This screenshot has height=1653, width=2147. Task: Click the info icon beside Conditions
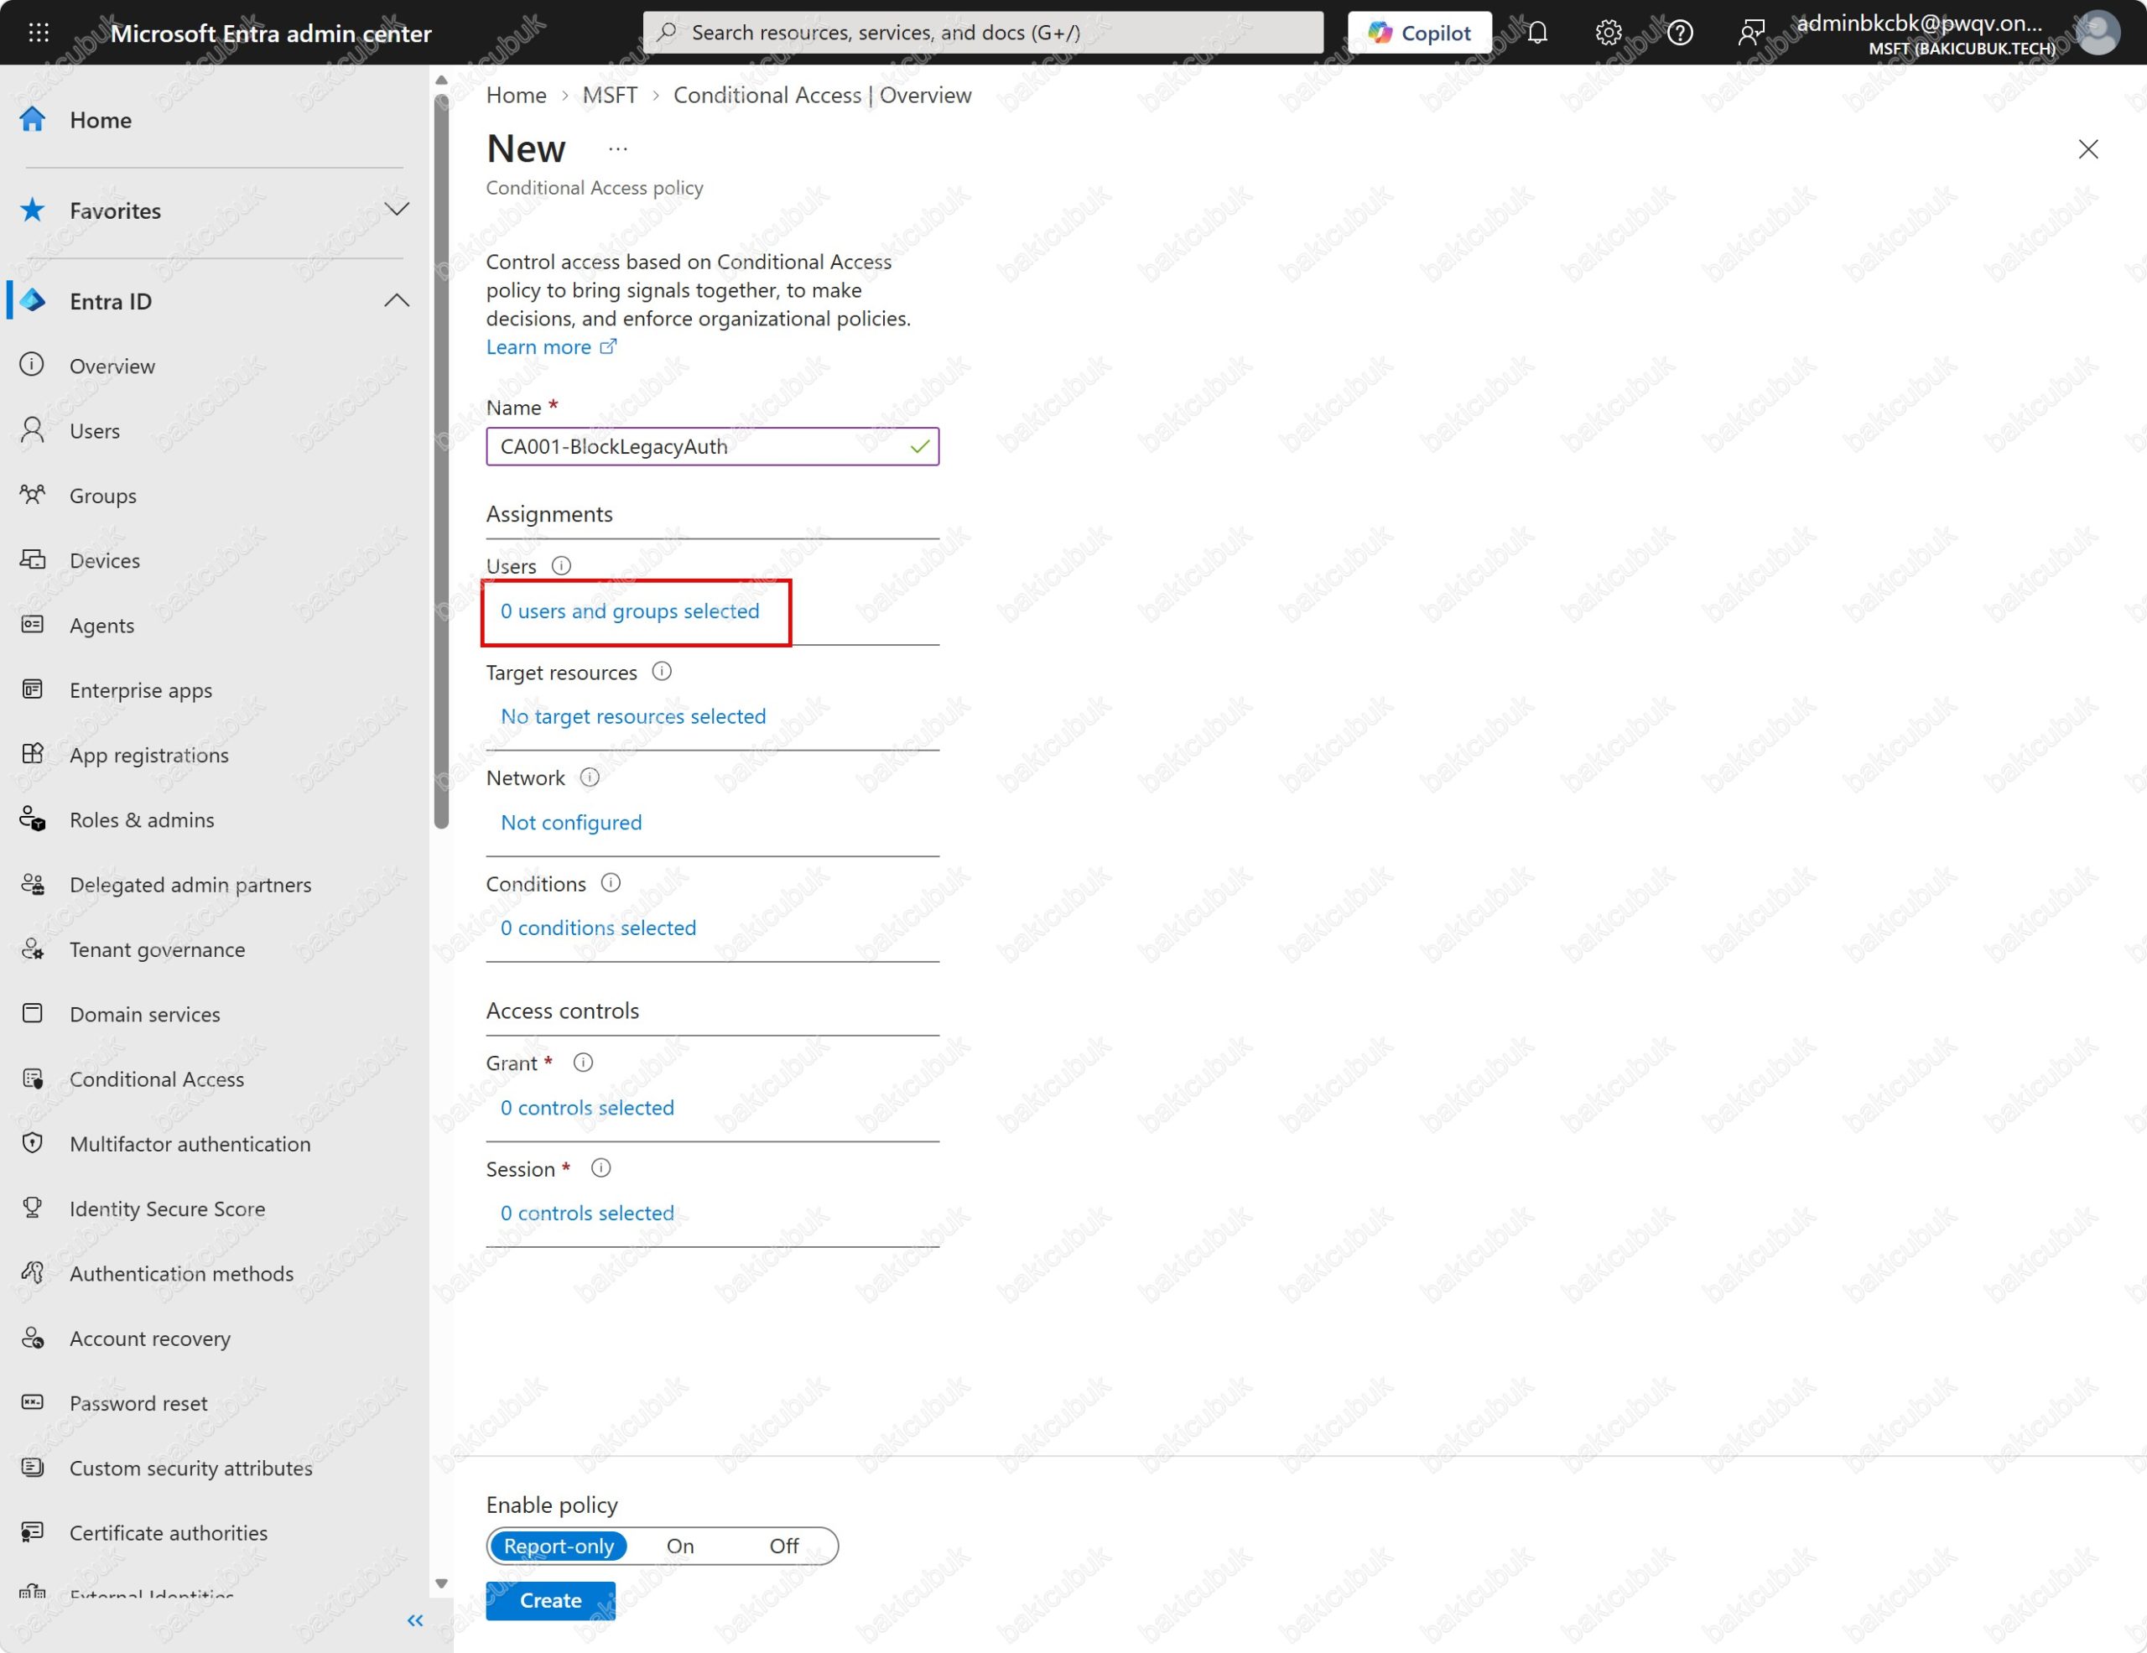611,882
